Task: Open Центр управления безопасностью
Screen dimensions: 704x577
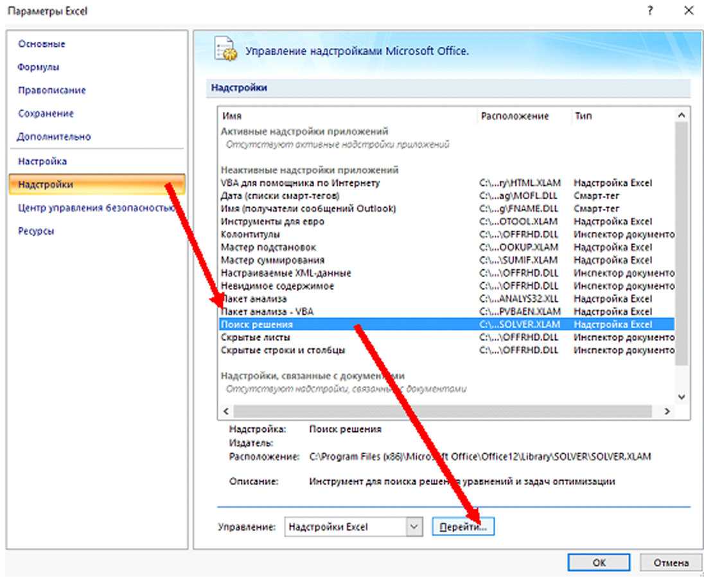Action: coord(96,208)
